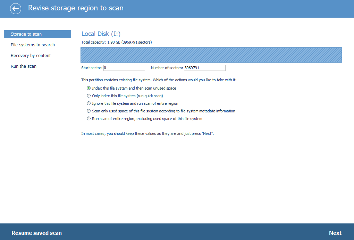Select 'Index this file system and then scan unused space'
Screen dimensions: 354x240
[x=89, y=88]
